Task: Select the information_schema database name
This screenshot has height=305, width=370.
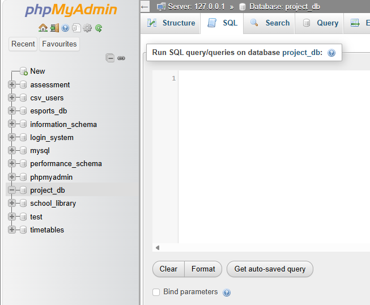Action: pyautogui.click(x=63, y=124)
